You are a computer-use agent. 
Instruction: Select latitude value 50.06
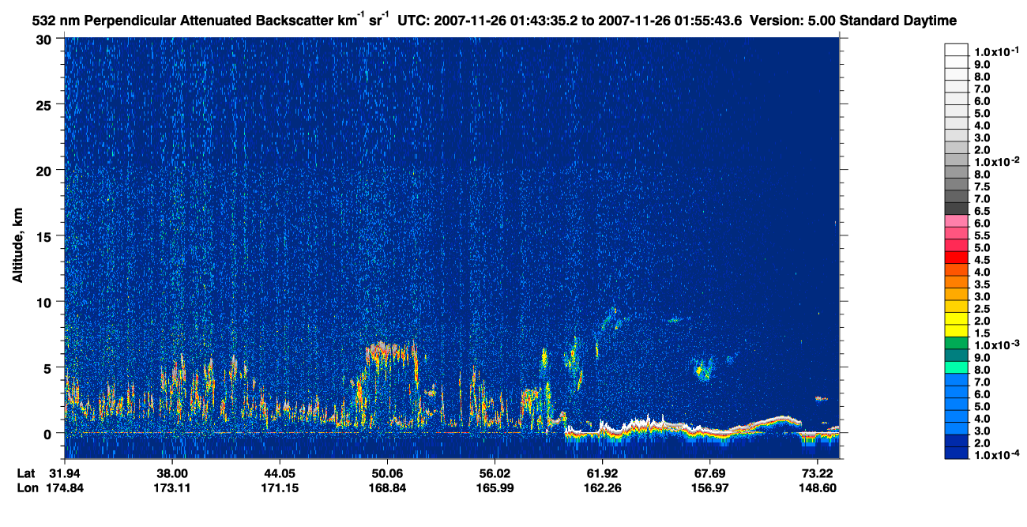386,473
